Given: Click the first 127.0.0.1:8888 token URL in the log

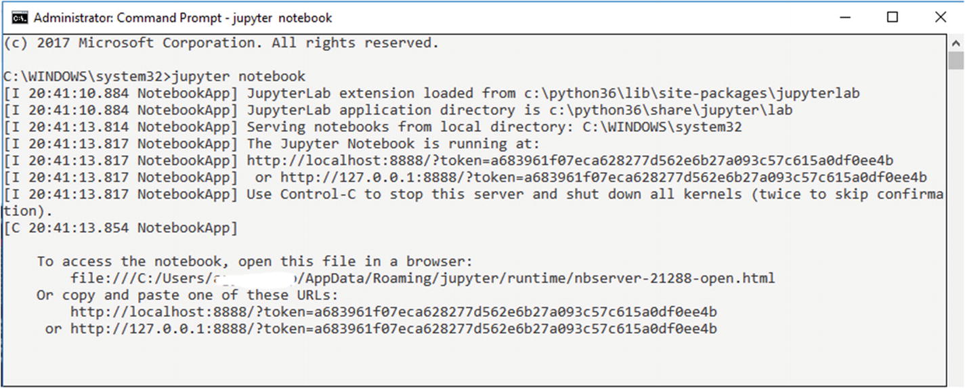Looking at the screenshot, I should (603, 177).
